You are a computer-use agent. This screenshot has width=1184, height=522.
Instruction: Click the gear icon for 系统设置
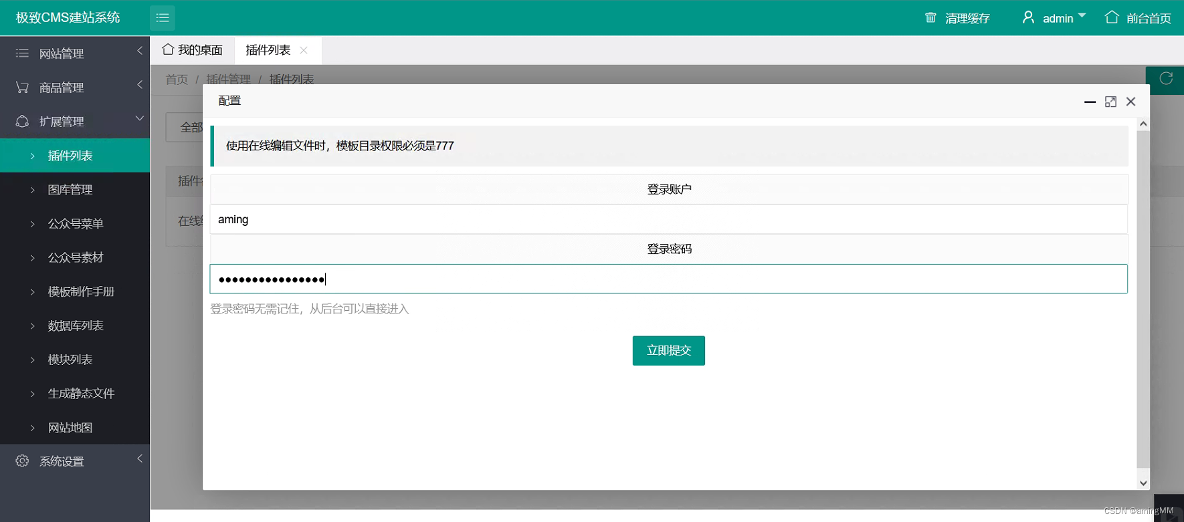point(22,461)
